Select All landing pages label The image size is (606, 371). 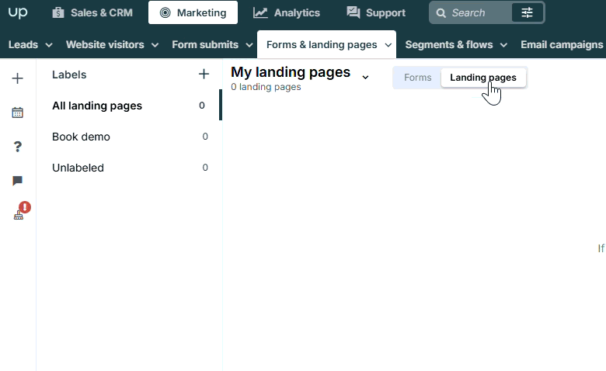point(129,106)
